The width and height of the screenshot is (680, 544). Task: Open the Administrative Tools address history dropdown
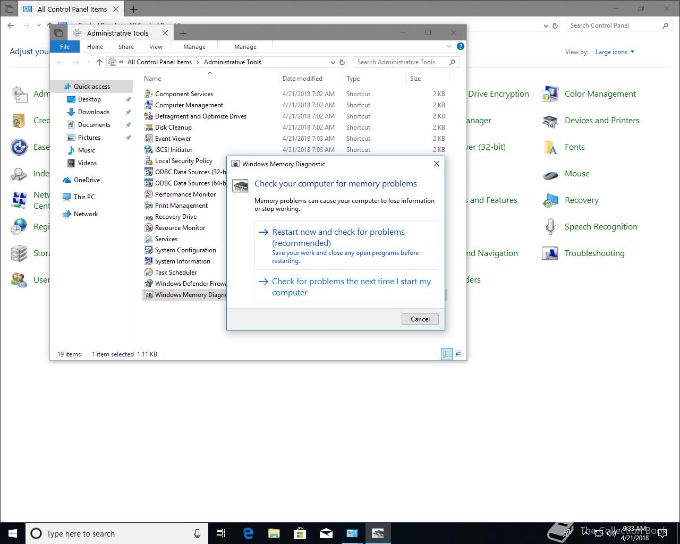pos(333,62)
